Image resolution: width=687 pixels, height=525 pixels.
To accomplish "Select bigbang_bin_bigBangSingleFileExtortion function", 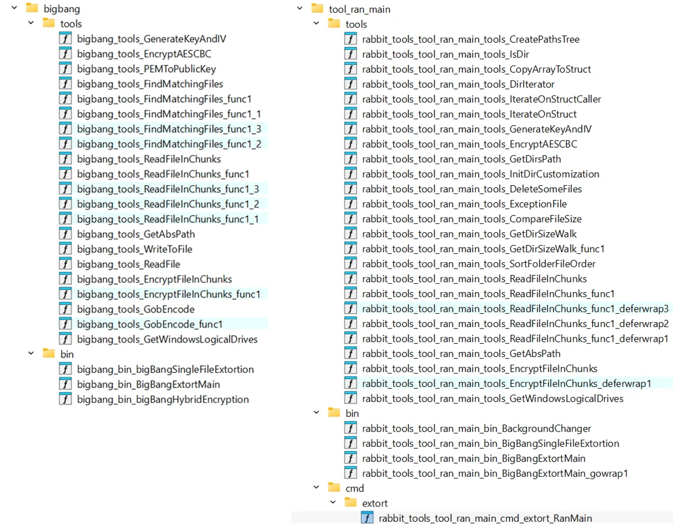I will (165, 370).
